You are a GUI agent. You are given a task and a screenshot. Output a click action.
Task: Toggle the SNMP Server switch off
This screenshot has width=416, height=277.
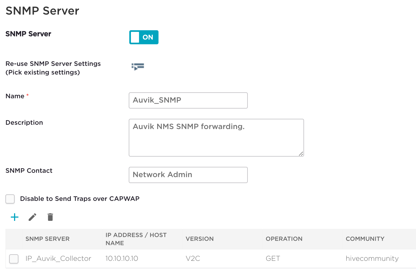pyautogui.click(x=144, y=37)
